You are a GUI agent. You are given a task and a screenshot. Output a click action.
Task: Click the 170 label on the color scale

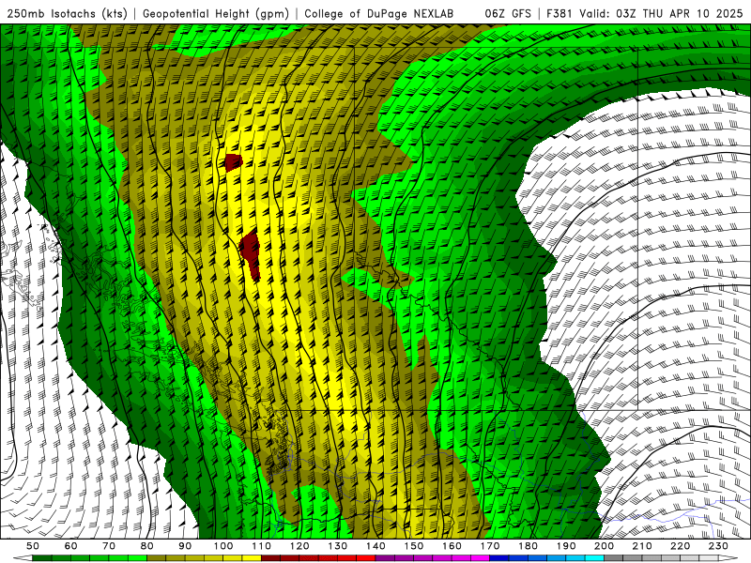click(x=490, y=546)
